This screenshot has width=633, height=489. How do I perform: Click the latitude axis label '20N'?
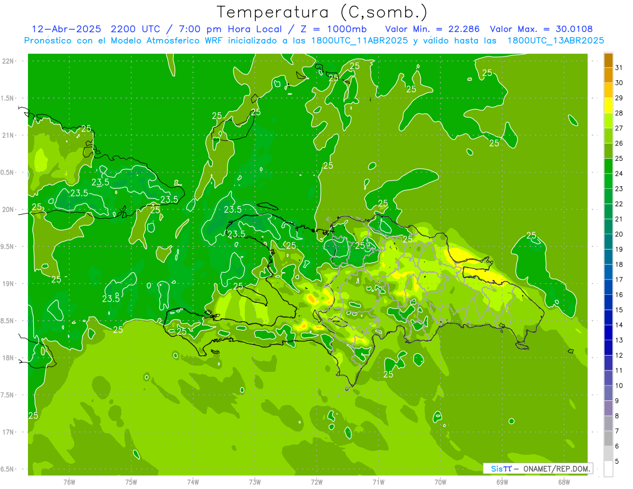point(8,209)
